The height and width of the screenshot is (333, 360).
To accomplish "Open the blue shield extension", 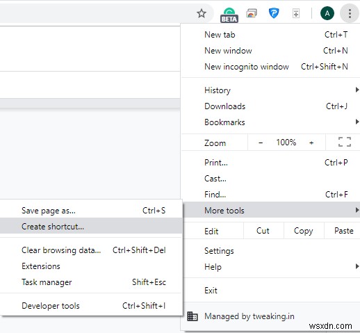I will pos(274,13).
